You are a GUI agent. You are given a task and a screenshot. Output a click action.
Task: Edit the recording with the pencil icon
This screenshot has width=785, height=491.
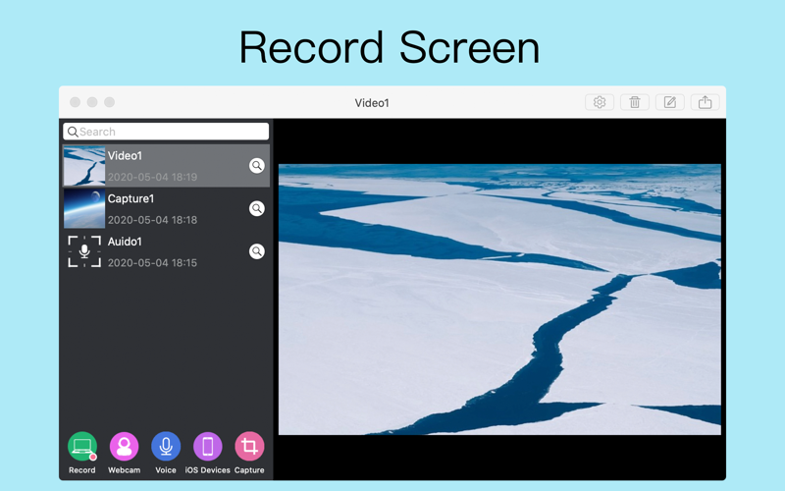pyautogui.click(x=670, y=102)
